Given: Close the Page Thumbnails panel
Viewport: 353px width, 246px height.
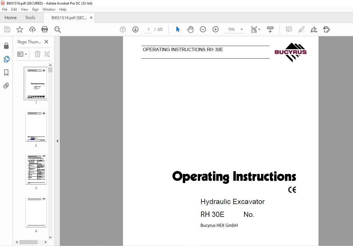Looking at the screenshot, I should 46,42.
